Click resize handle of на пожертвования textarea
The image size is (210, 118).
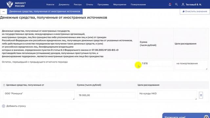[x=206, y=69]
